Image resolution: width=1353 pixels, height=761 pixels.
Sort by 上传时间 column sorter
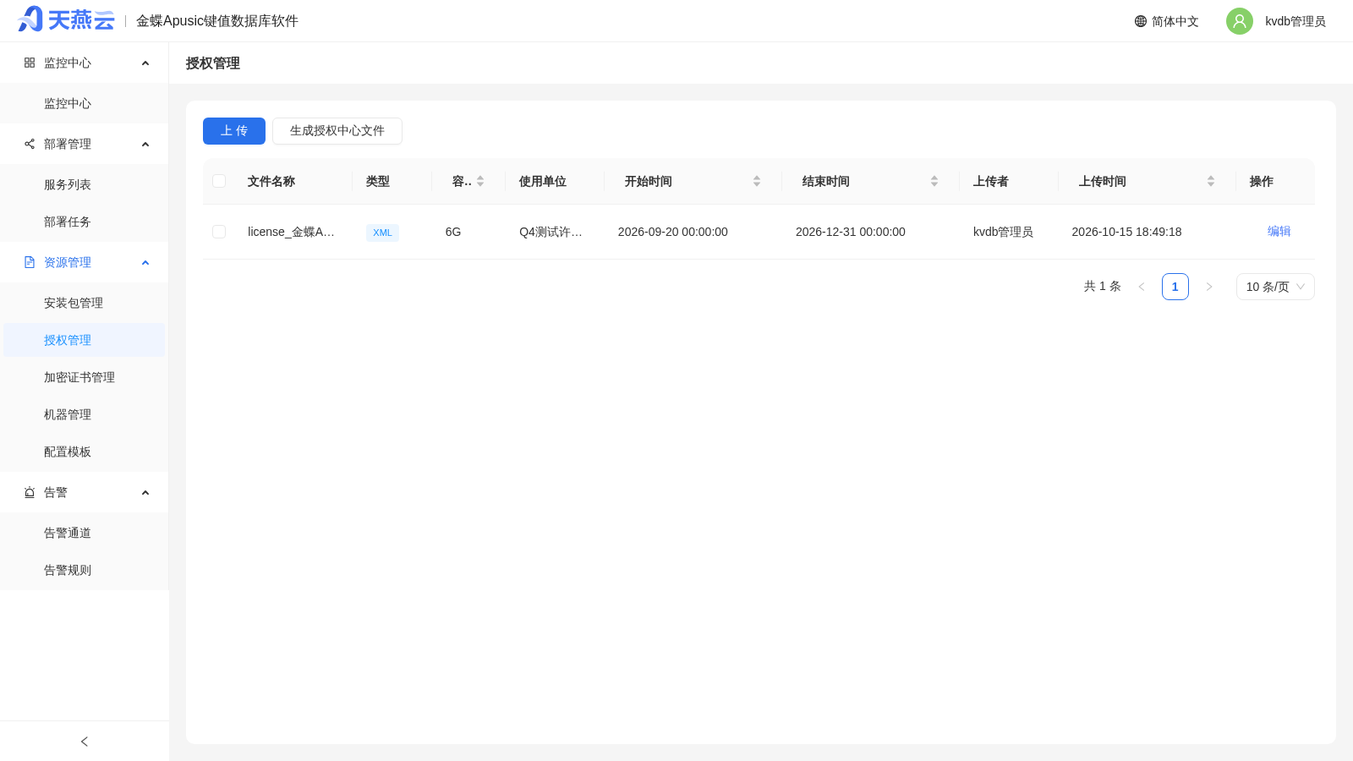point(1211,181)
